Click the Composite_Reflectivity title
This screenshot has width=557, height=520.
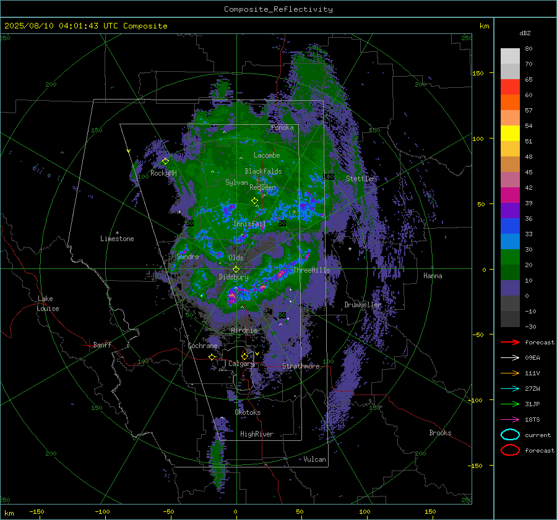click(x=278, y=9)
